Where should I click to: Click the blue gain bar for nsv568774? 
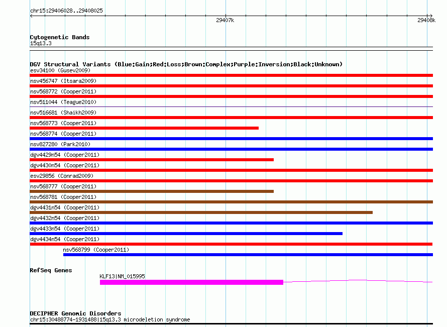(231, 139)
